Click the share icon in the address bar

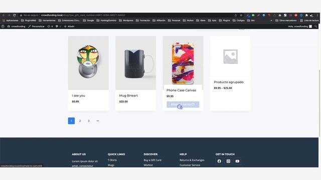point(236,15)
